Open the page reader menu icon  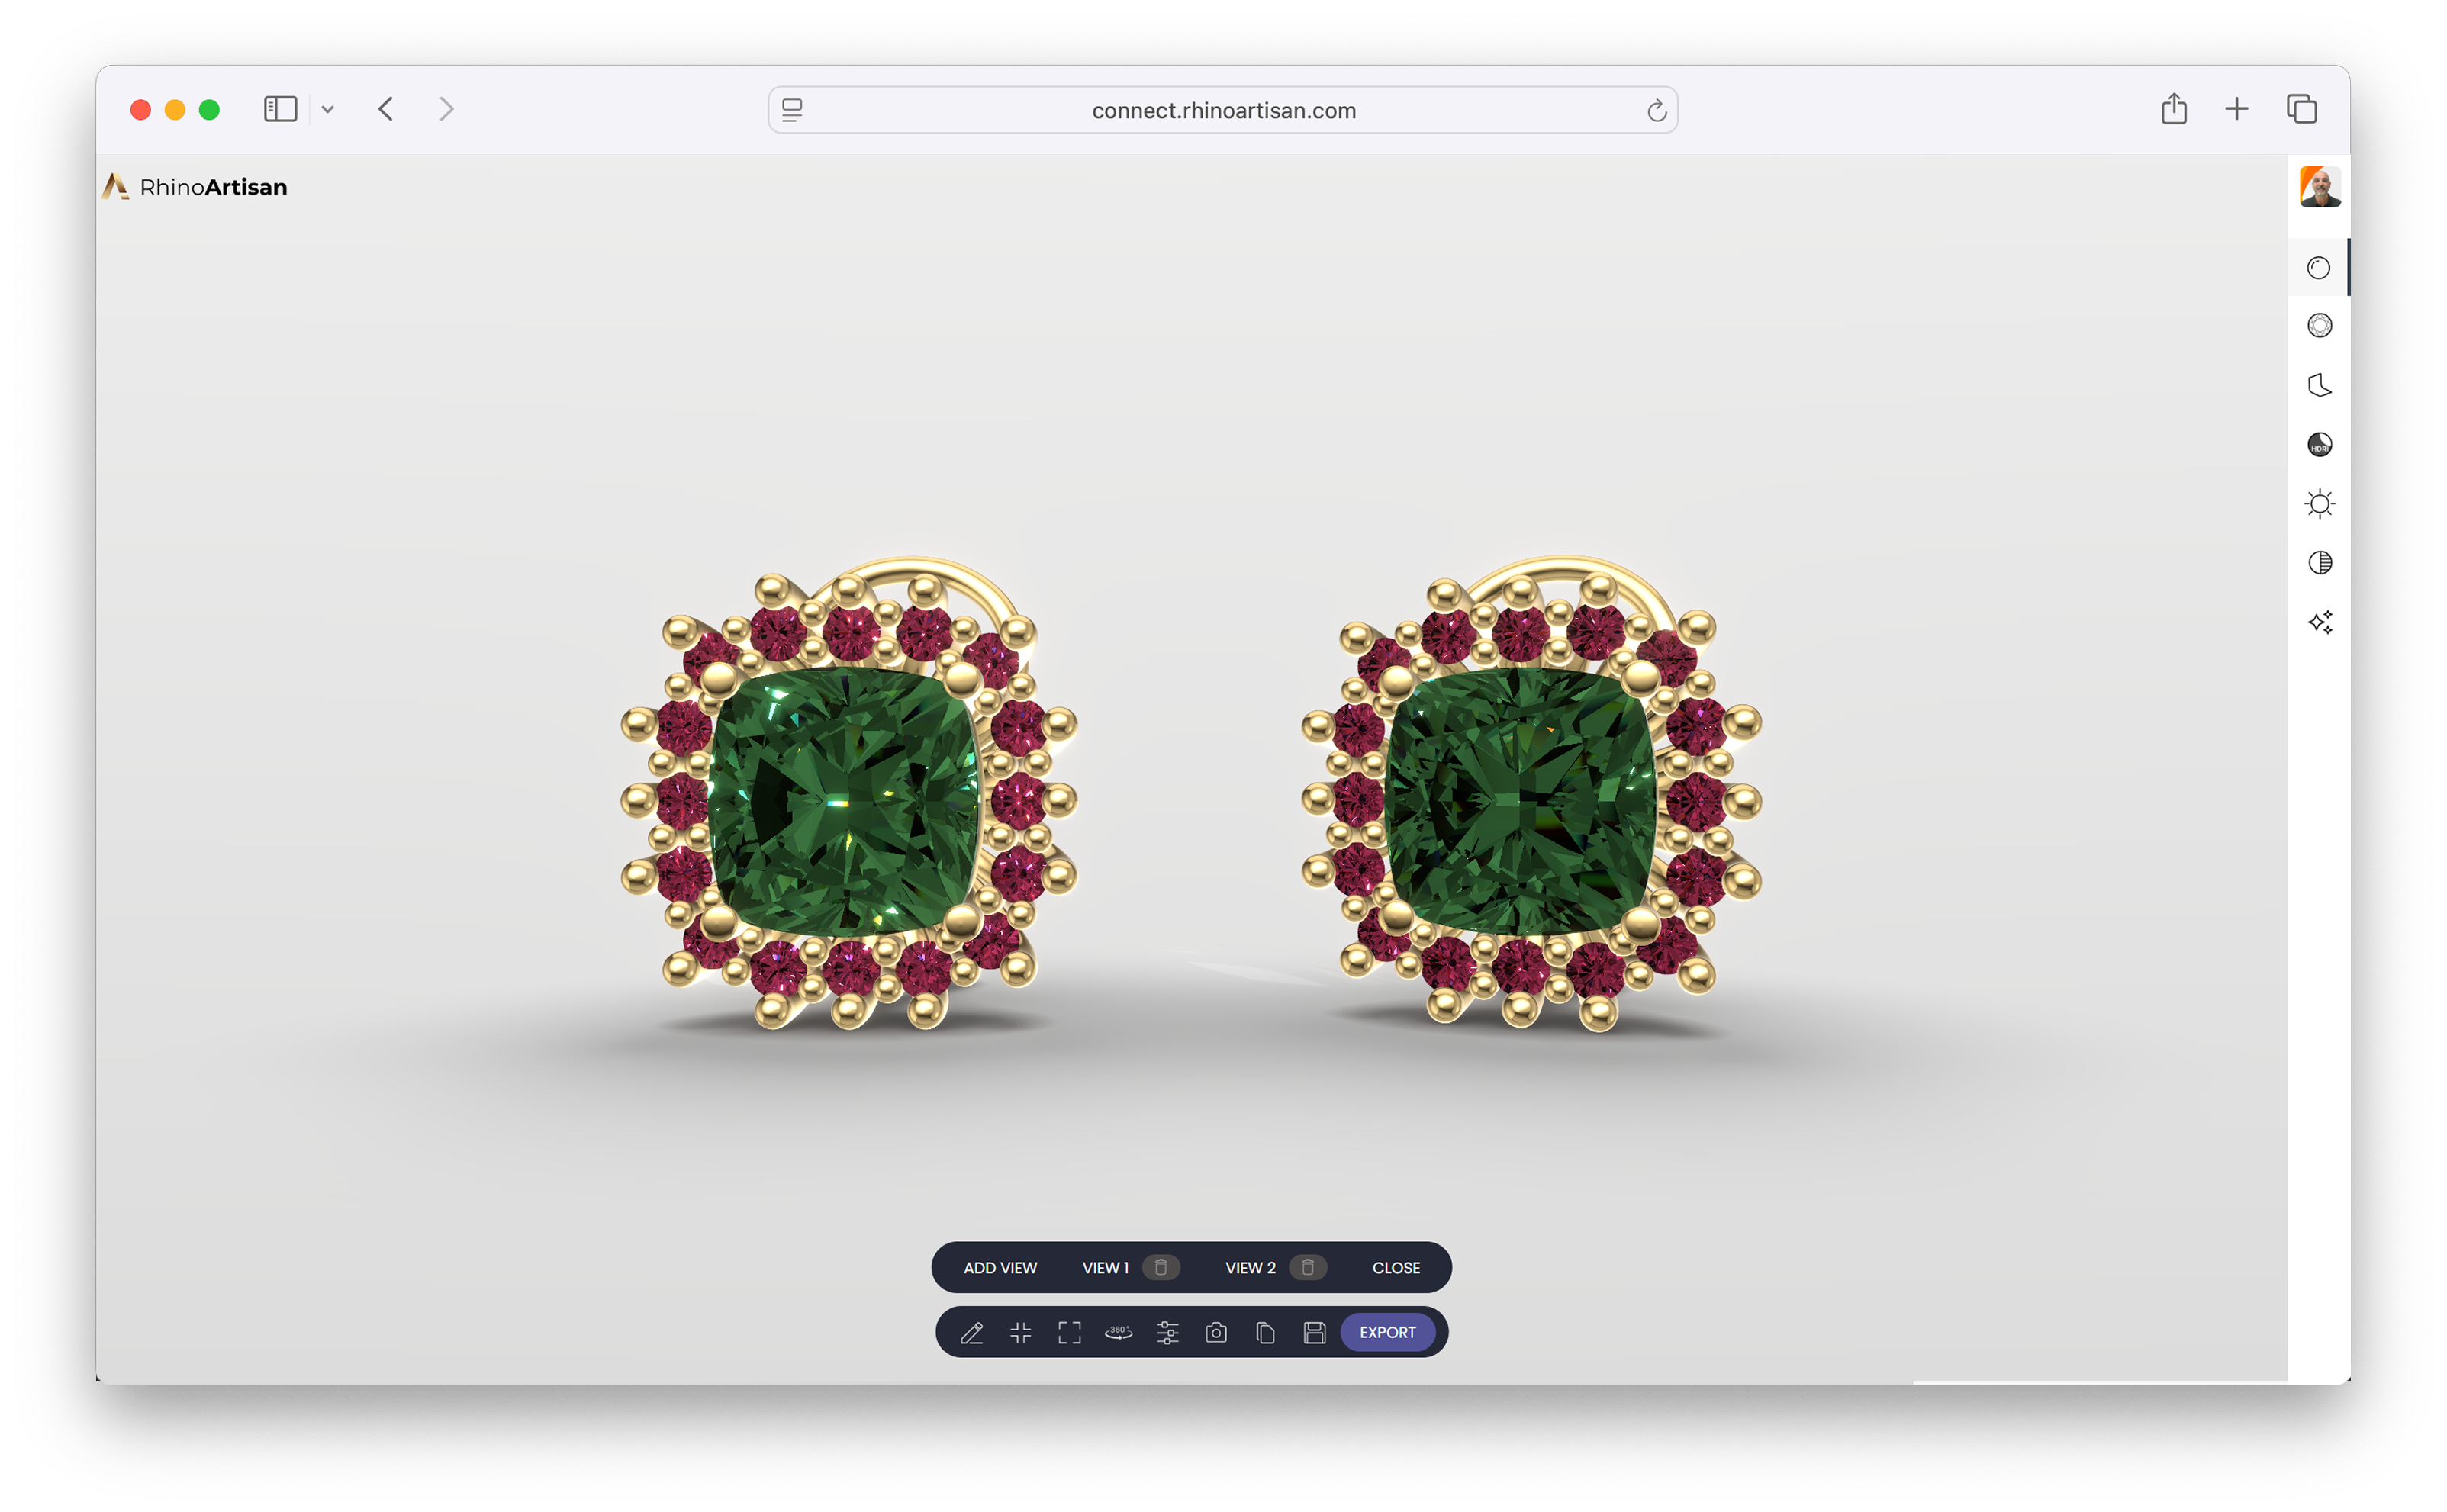pyautogui.click(x=792, y=110)
